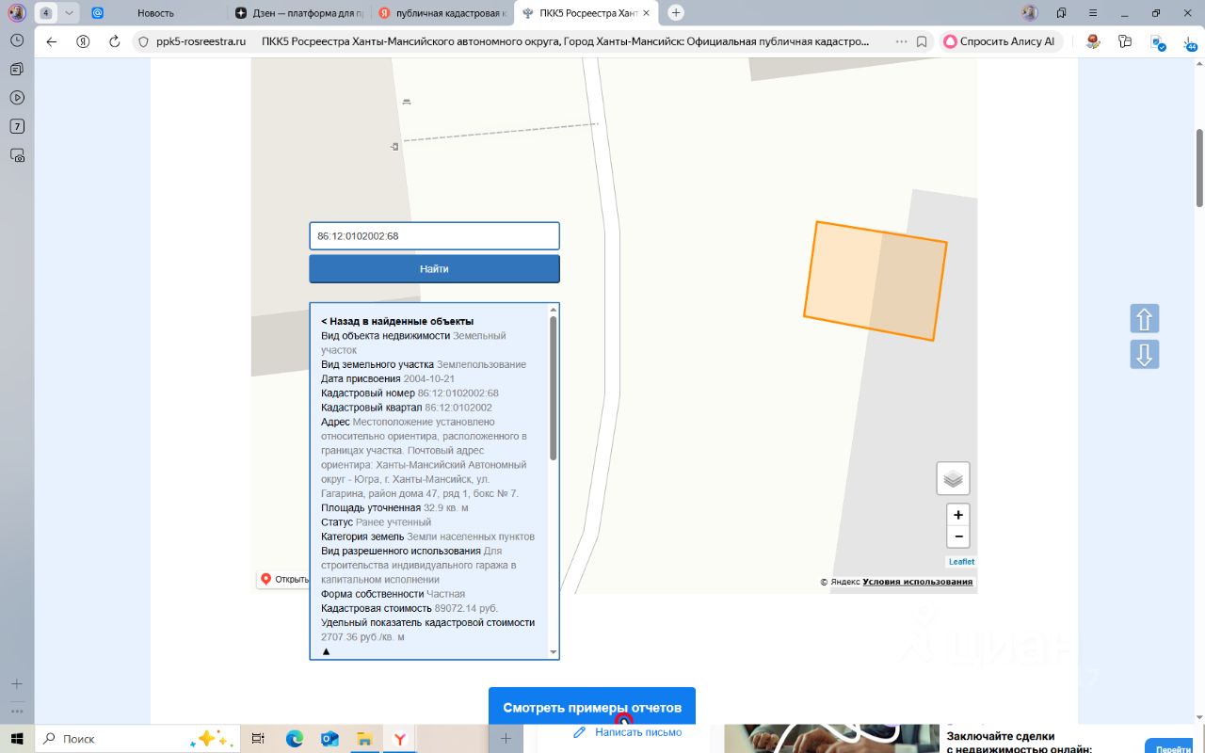
Task: Open browser history clock icon in sidebar
Action: click(17, 40)
